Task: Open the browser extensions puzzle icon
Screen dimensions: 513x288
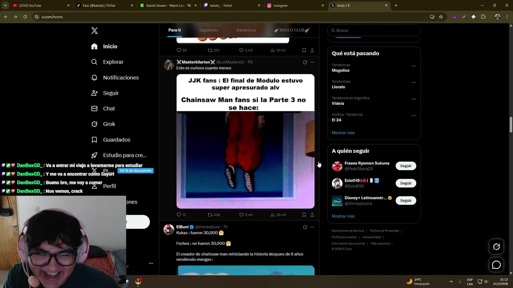Action: [x=483, y=17]
